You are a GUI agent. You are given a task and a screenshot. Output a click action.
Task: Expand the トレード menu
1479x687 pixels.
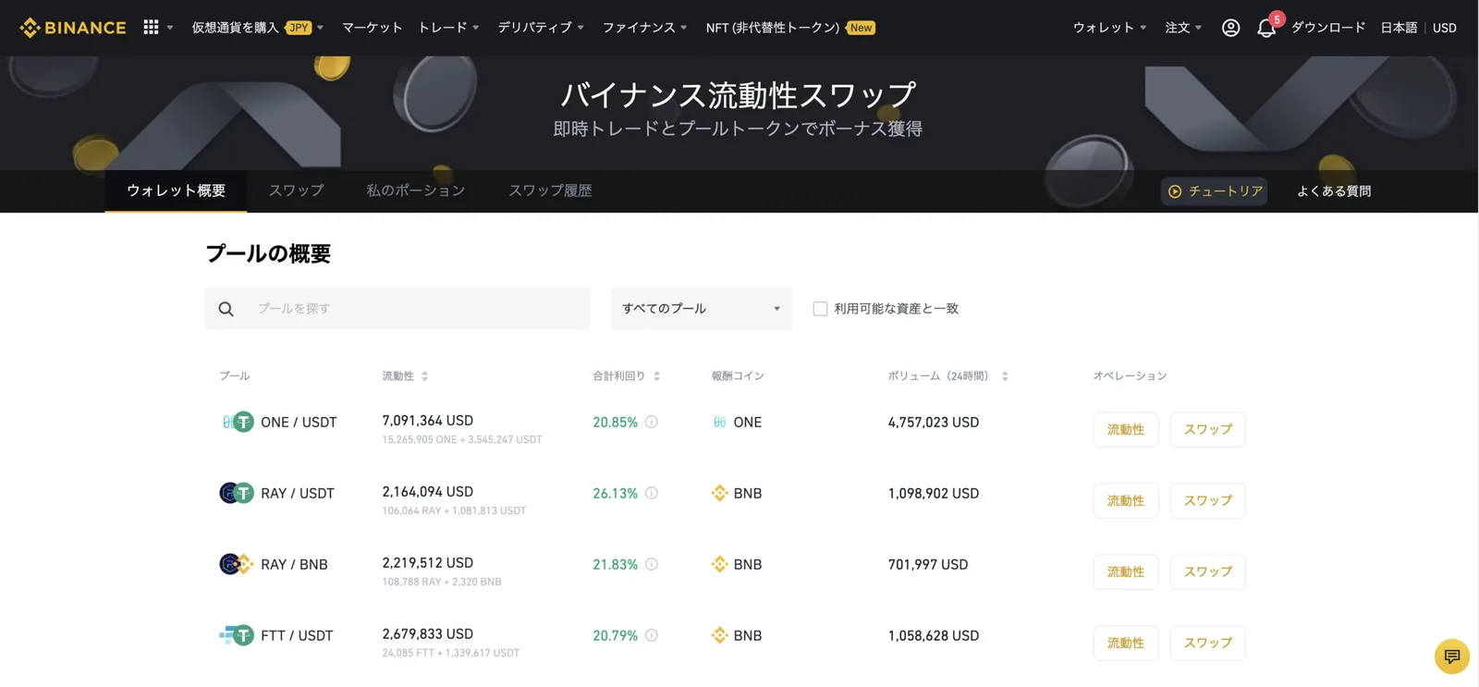[x=449, y=28]
